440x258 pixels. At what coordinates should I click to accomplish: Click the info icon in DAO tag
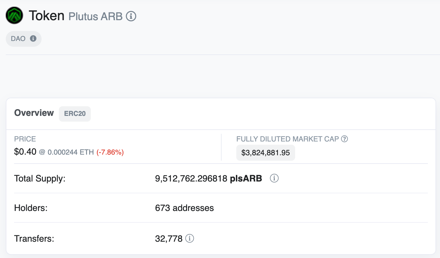point(33,39)
